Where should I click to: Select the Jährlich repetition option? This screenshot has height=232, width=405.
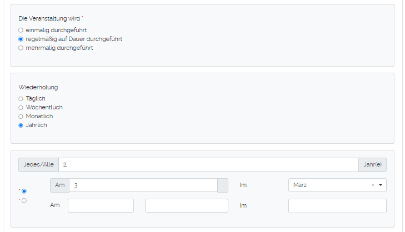(21, 125)
